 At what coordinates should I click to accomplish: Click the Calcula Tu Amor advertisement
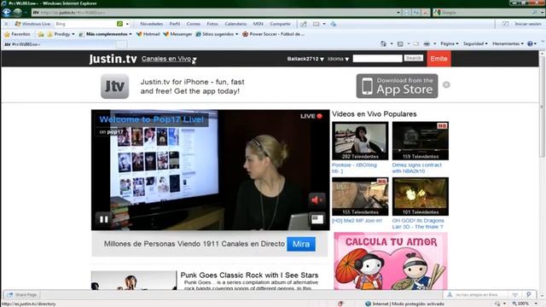click(x=391, y=261)
